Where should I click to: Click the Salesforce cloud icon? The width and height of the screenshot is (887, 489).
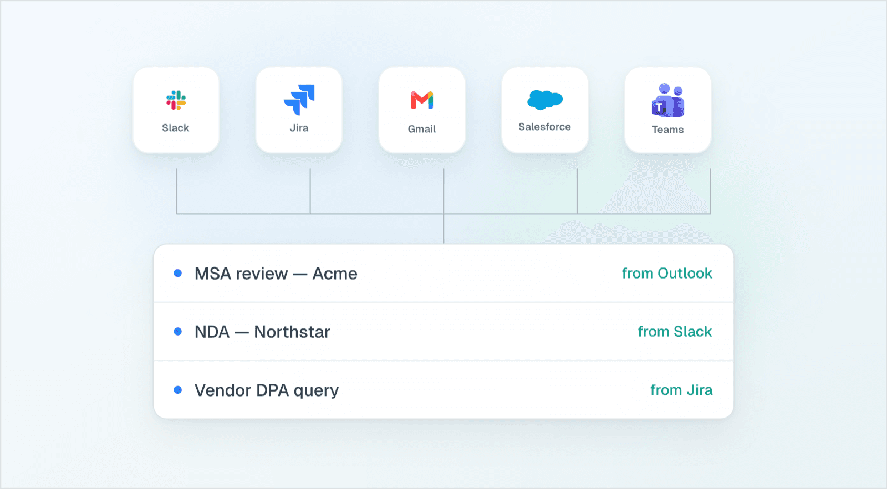(x=545, y=100)
